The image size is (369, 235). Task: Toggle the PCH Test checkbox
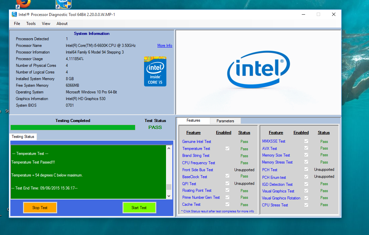(x=306, y=169)
